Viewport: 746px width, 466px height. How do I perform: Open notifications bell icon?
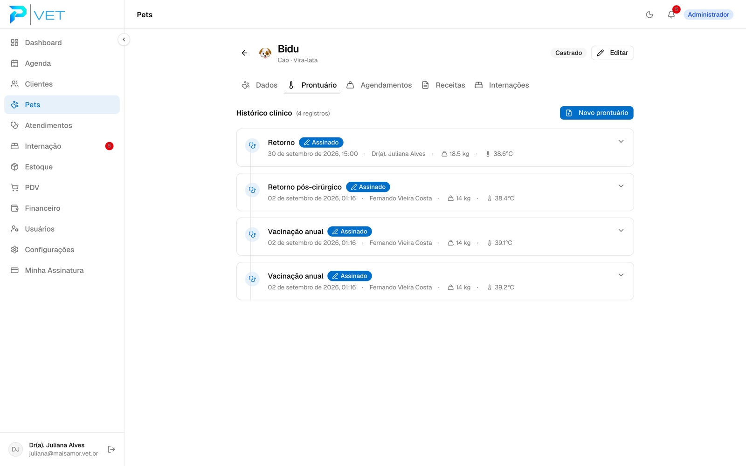tap(671, 14)
